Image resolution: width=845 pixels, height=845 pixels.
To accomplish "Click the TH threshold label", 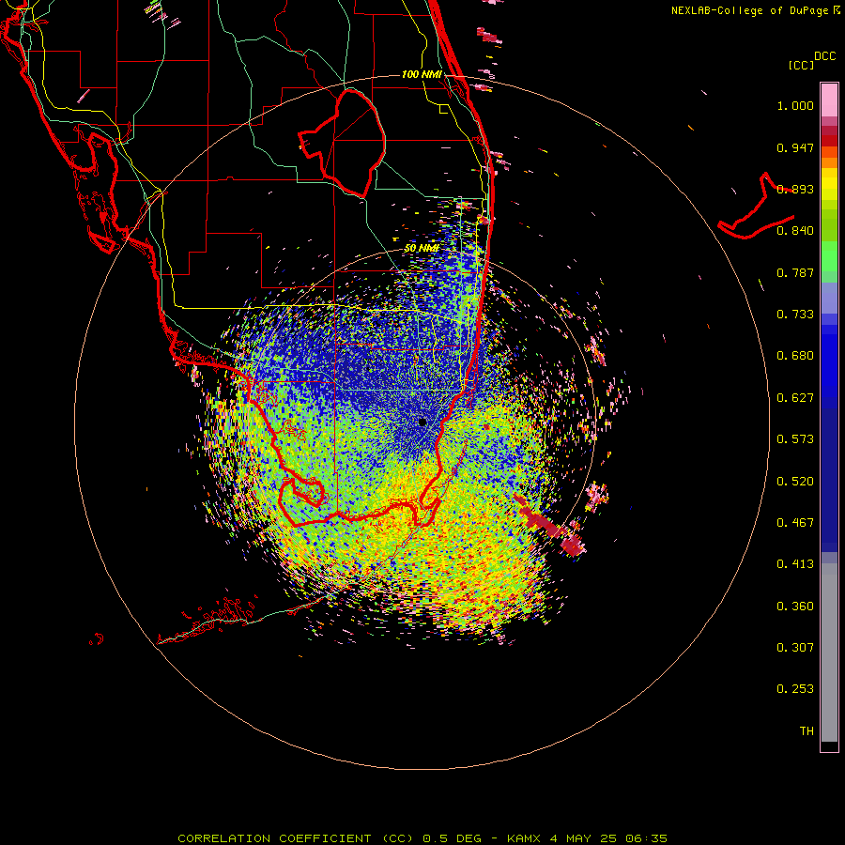I will pyautogui.click(x=807, y=731).
